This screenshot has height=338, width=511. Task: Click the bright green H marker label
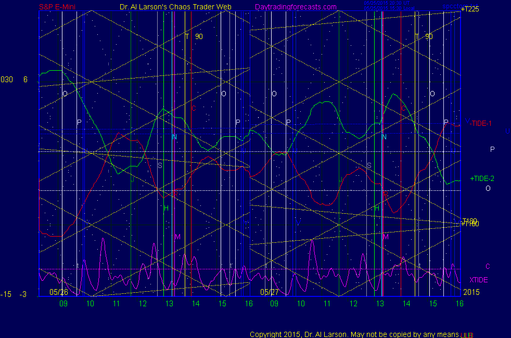166,208
